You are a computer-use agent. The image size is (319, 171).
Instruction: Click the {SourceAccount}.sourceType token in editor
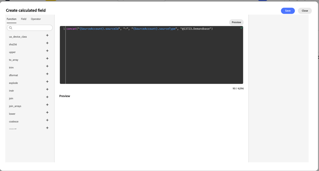pyautogui.click(x=154, y=29)
